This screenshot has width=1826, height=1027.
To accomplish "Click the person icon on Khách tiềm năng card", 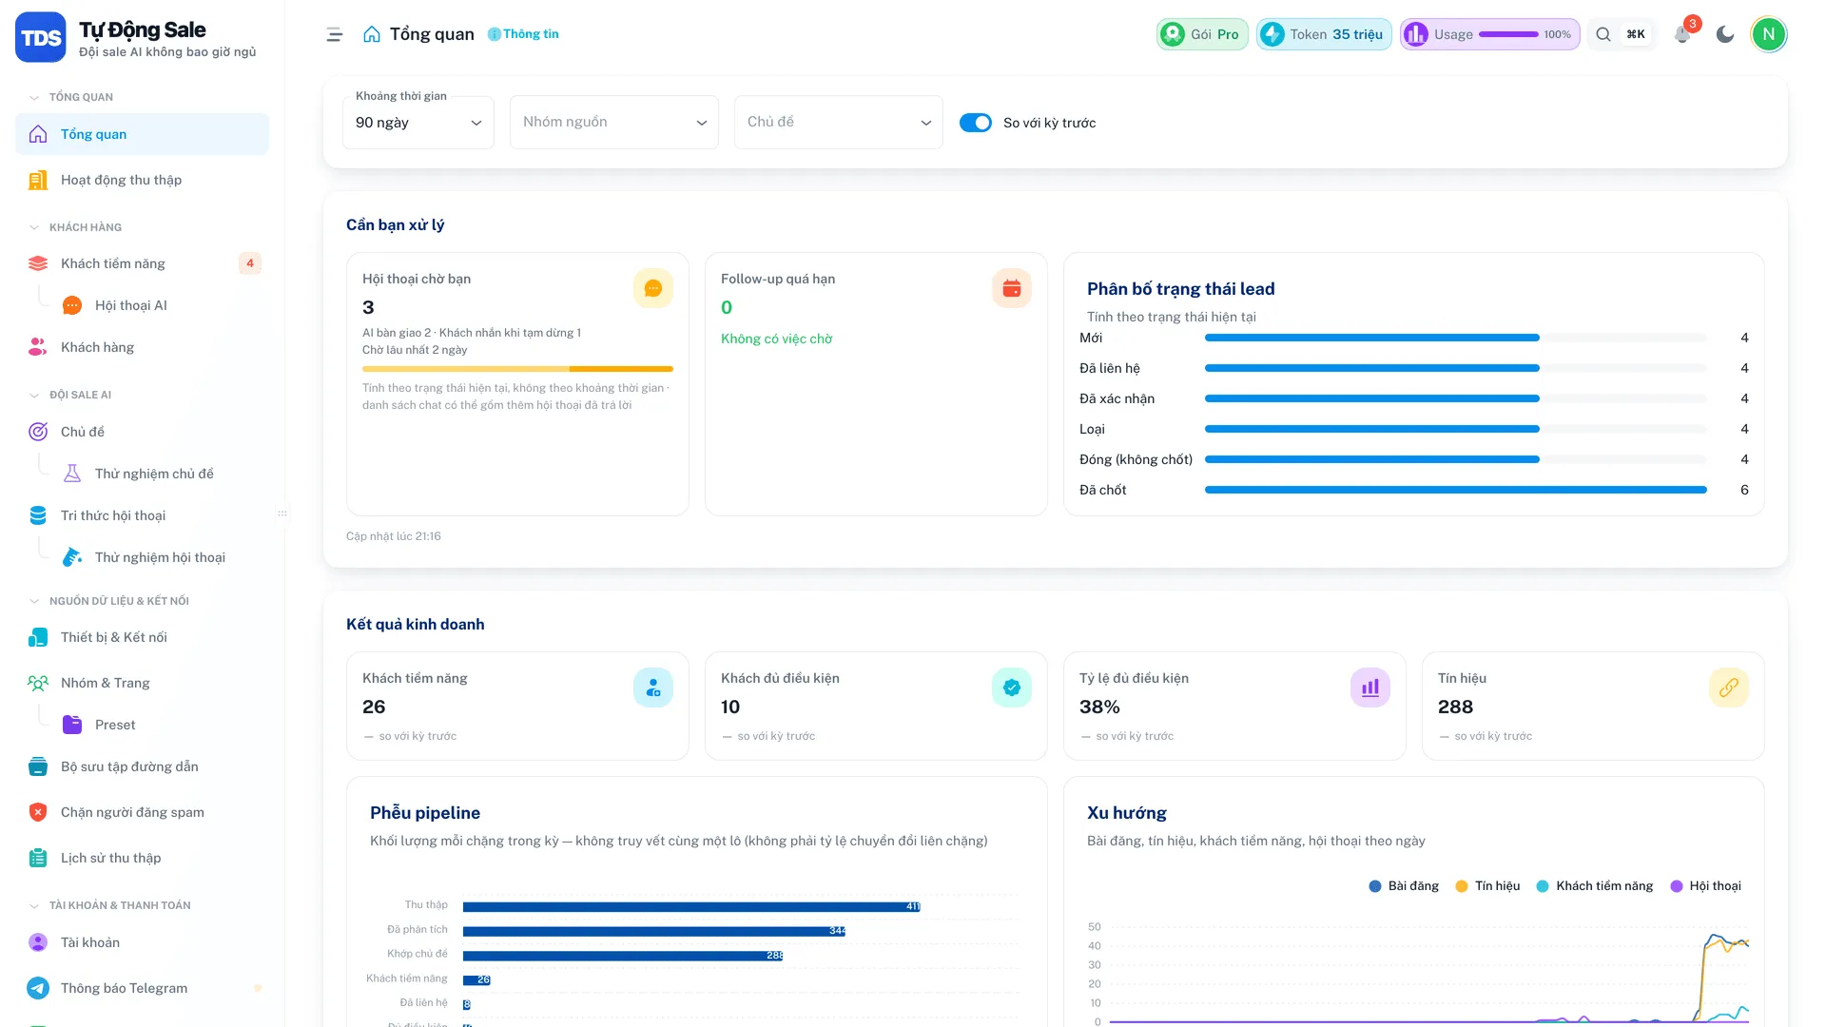I will [653, 688].
